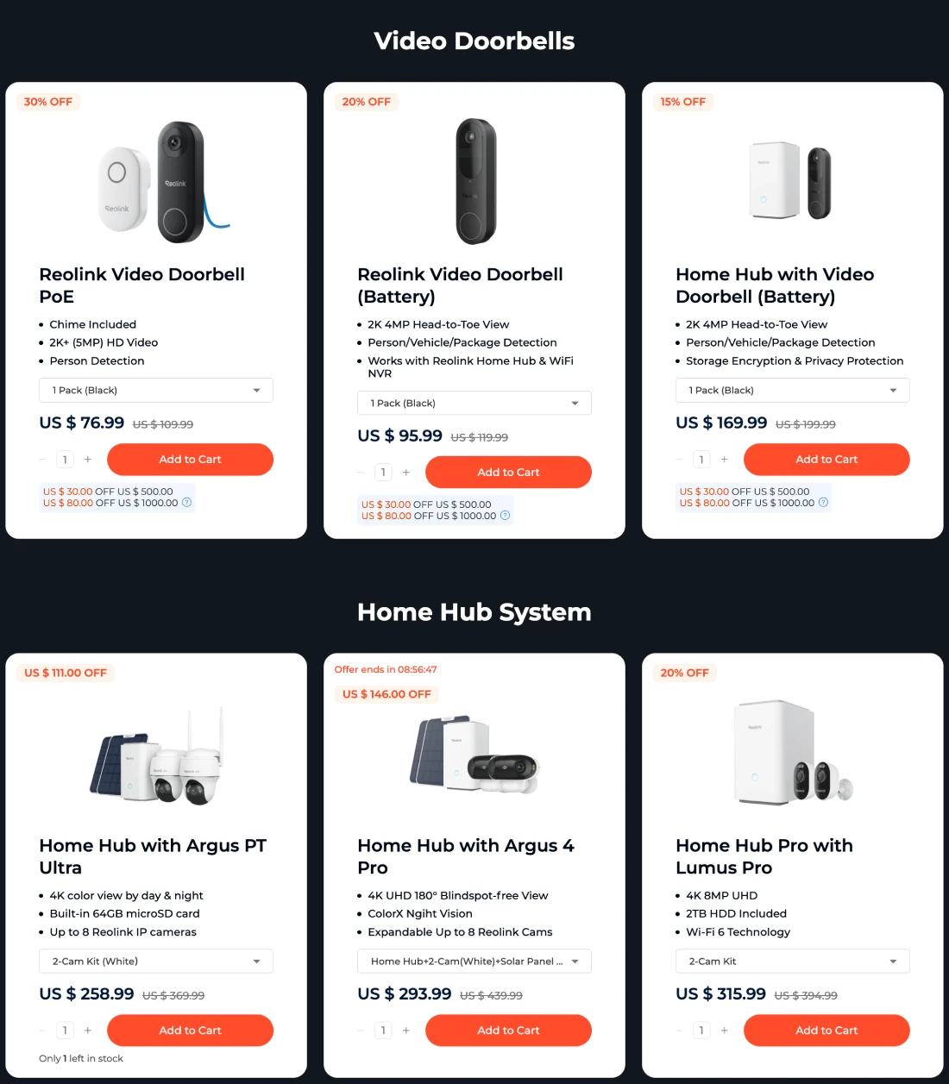Click the Video Doorbell PoE product image

coord(164,183)
